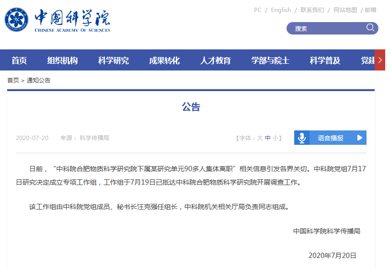The image size is (390, 269).
Task: Click the date 2020-07-20
Action: click(32, 138)
